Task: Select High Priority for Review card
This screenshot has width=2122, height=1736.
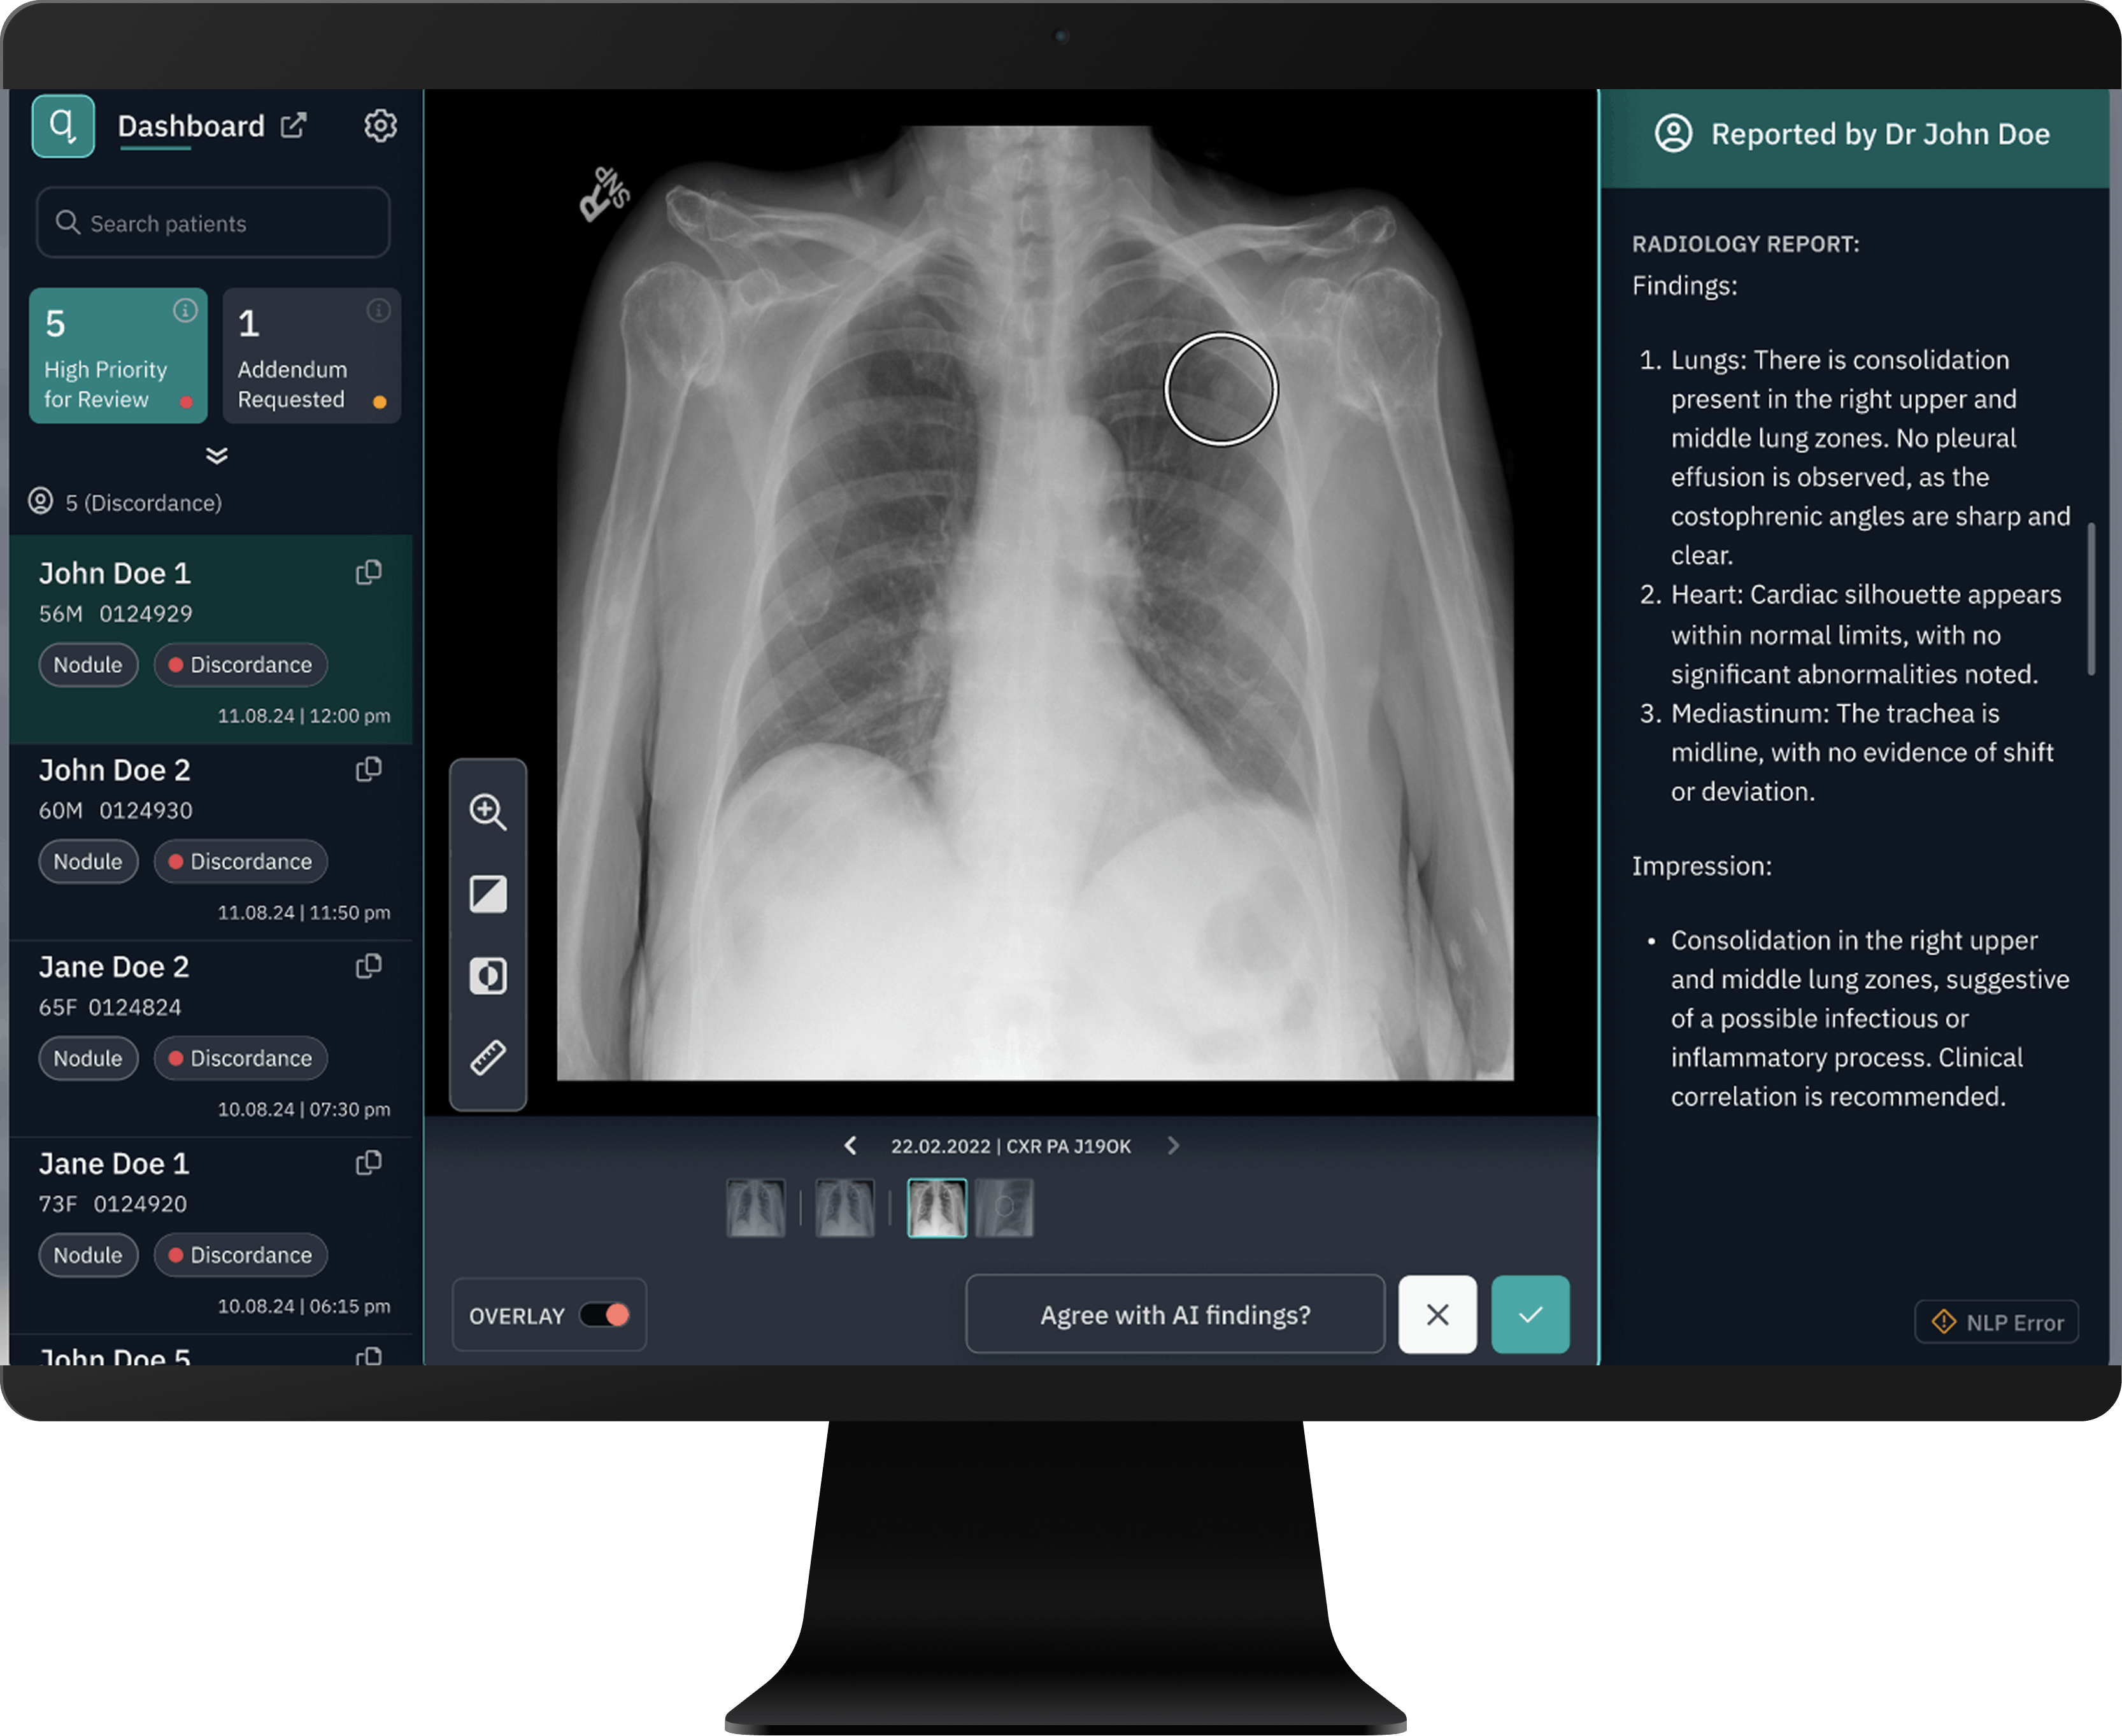Action: 118,355
